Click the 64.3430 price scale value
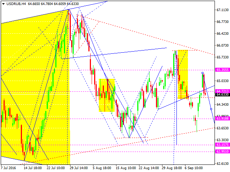This screenshot has width=230, height=172. pos(222,105)
